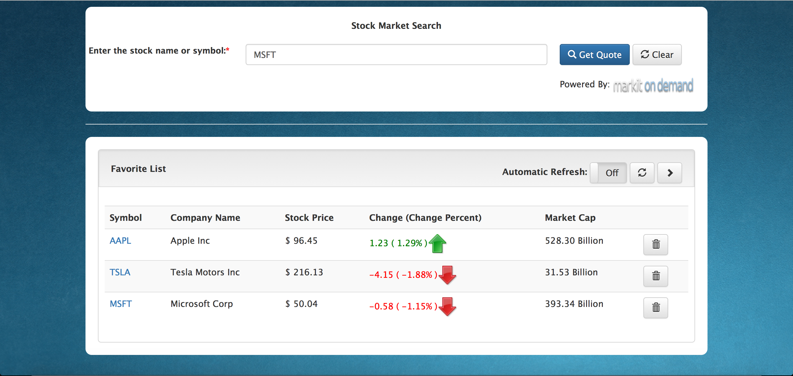The width and height of the screenshot is (793, 376).
Task: Refresh the favorite list with refresh icon
Action: tap(642, 173)
